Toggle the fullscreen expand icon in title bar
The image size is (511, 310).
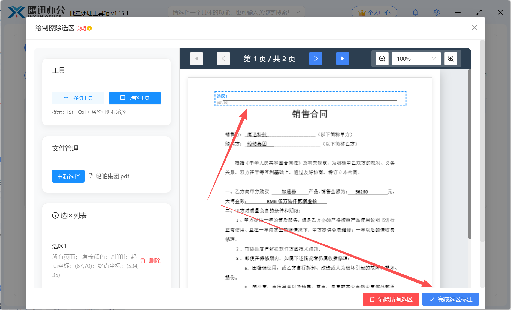coord(479,13)
